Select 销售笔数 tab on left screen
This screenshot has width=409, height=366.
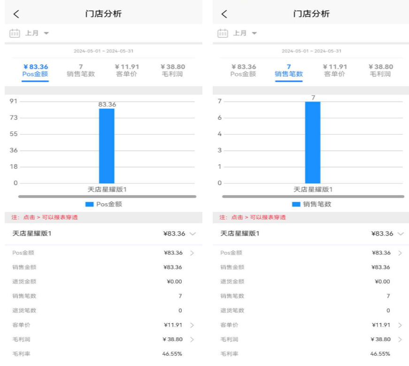[x=81, y=71]
